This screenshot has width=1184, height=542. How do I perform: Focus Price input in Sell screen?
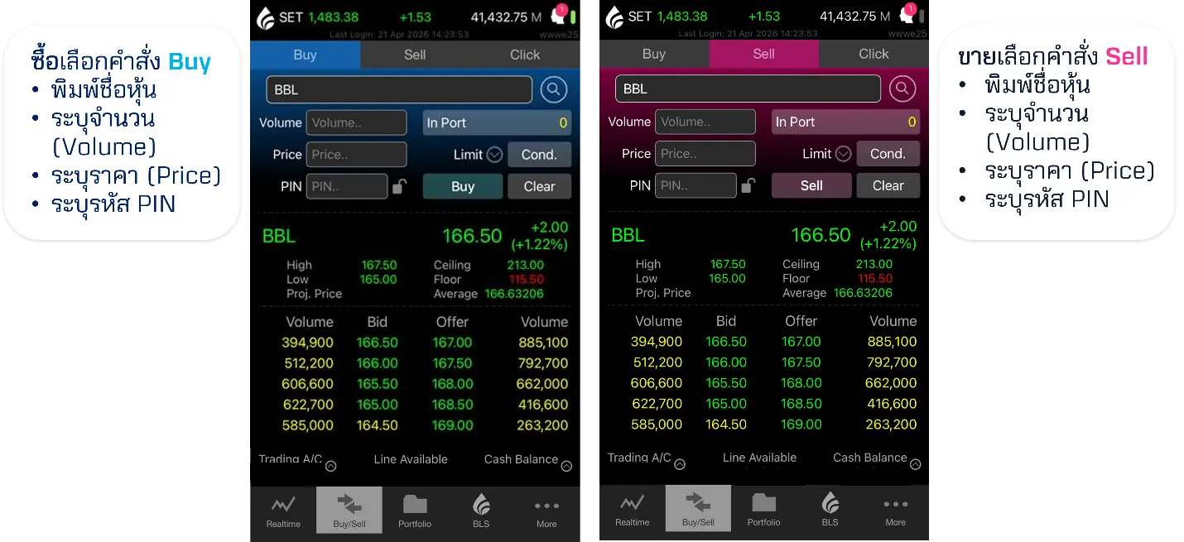[x=705, y=154]
